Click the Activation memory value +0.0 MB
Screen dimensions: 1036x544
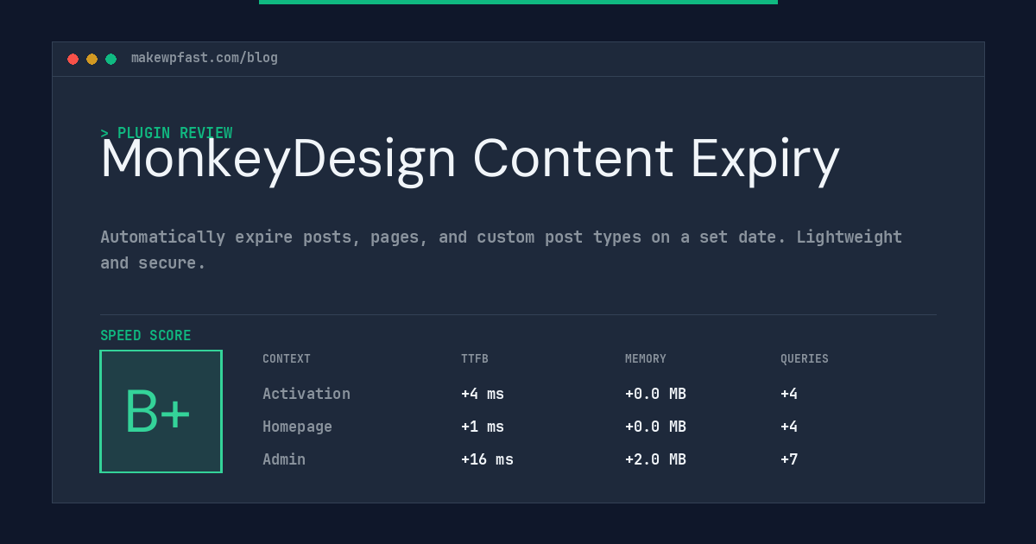655,394
